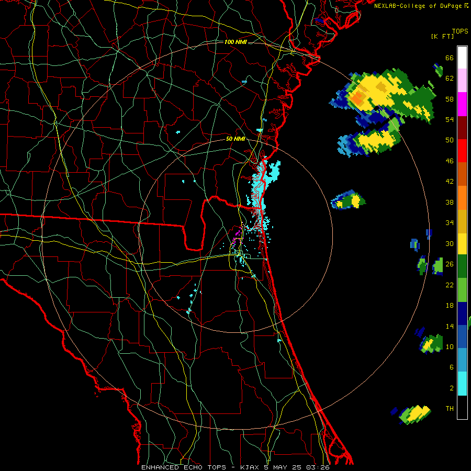This screenshot has width=471, height=471.
Task: Click the yellow 30 kft legend swatch
Action: coord(462,244)
